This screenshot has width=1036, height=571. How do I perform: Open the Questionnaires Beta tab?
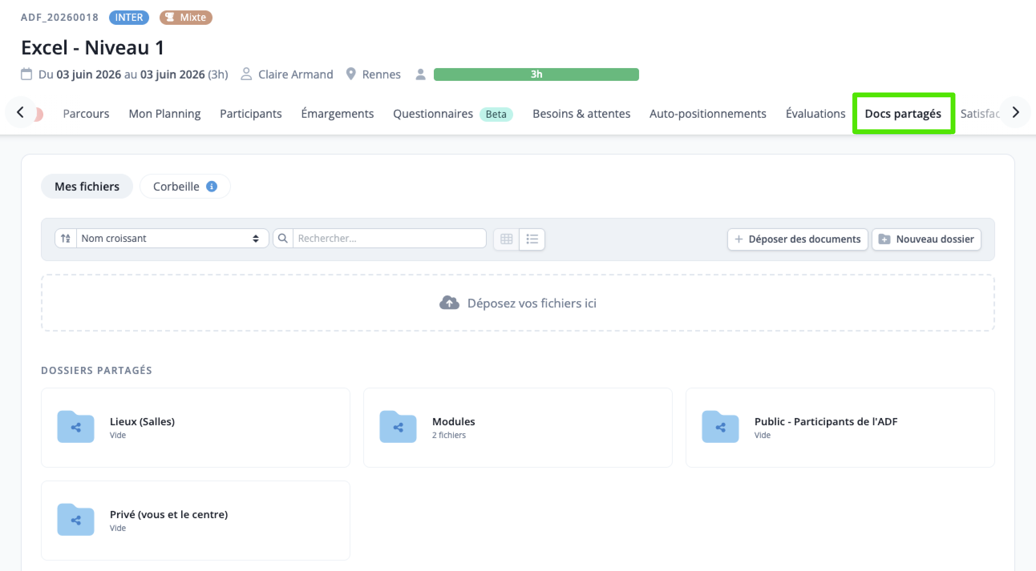click(x=453, y=114)
